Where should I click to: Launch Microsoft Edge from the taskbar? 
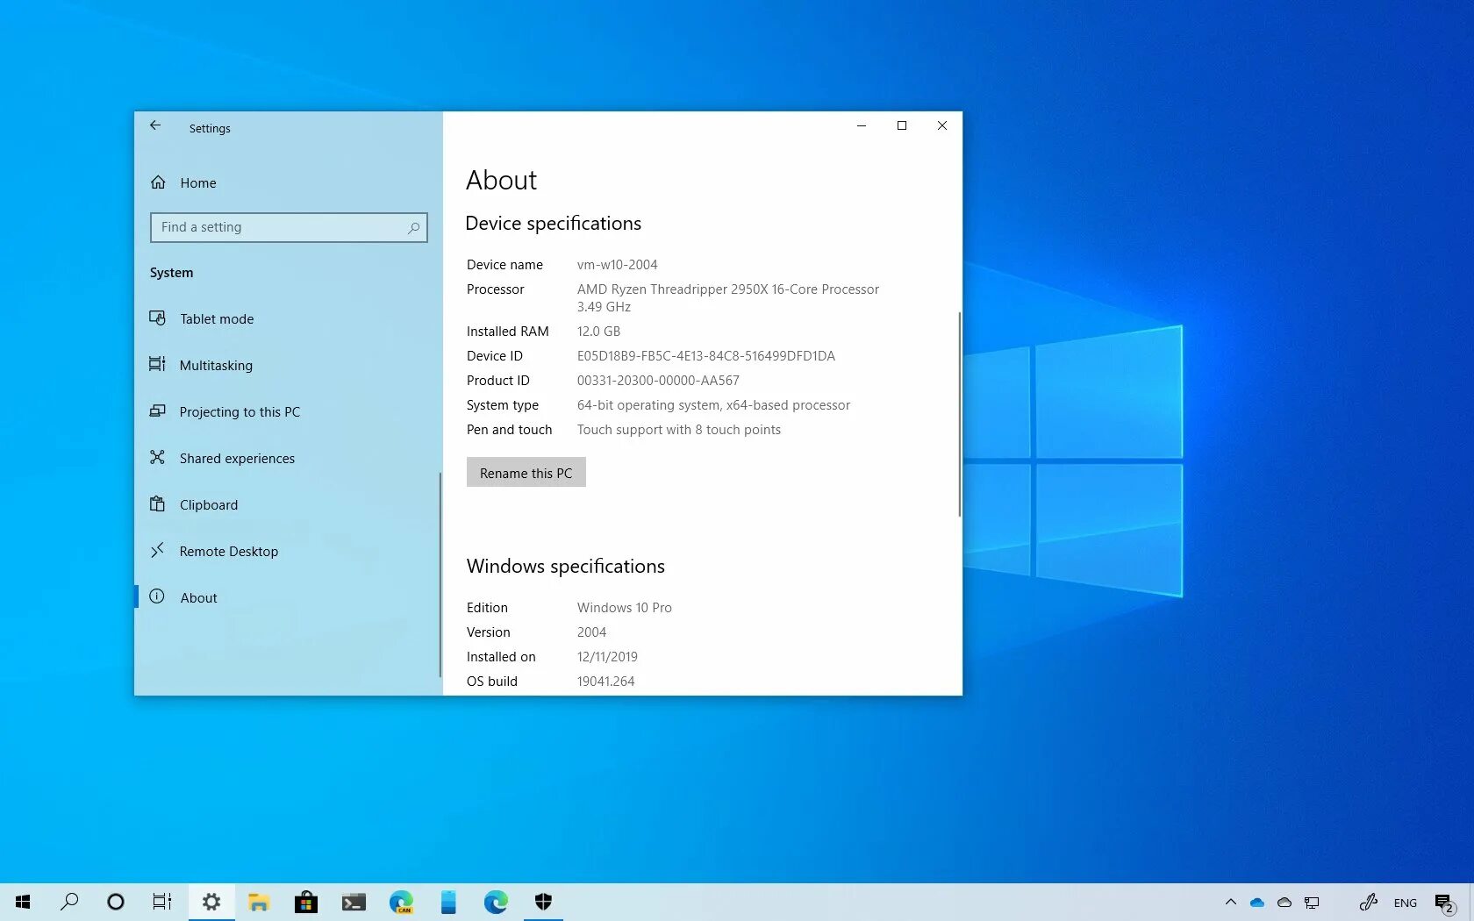pos(496,902)
